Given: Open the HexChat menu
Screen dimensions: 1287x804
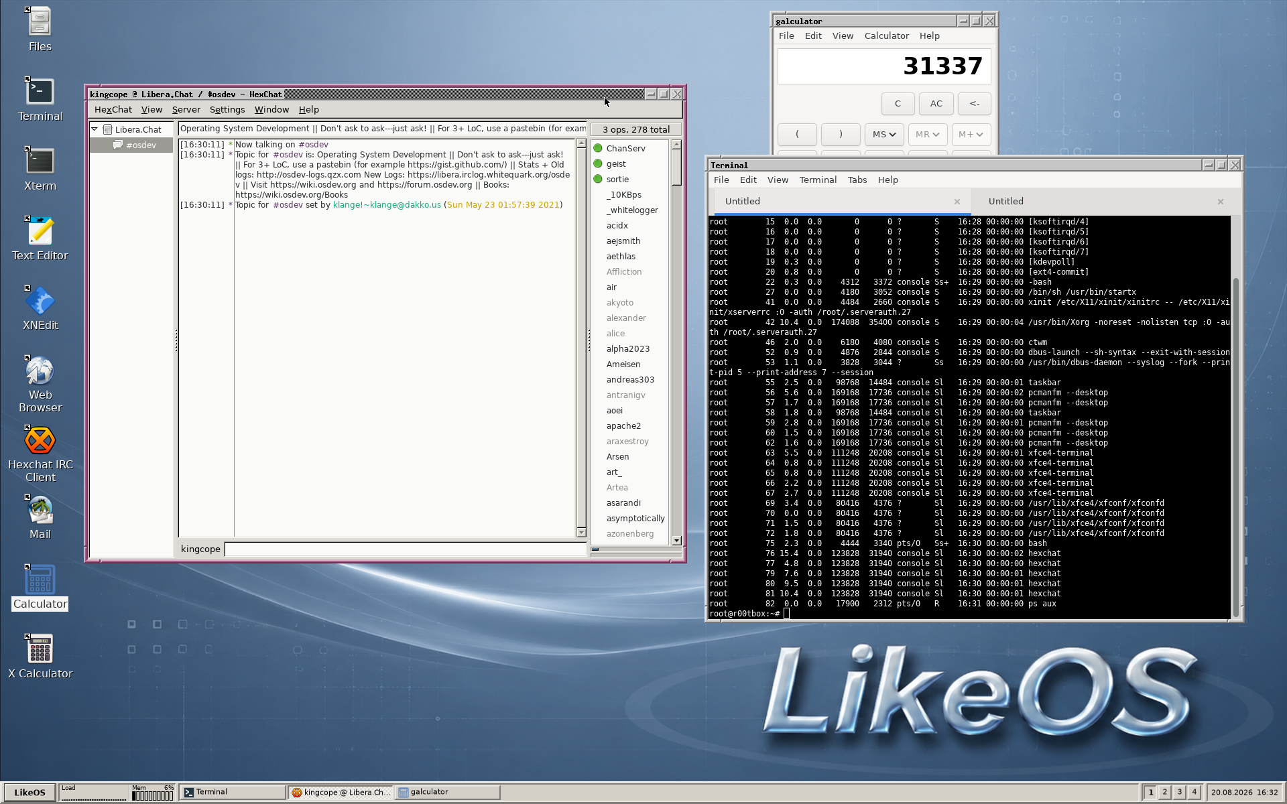Looking at the screenshot, I should click(x=113, y=110).
